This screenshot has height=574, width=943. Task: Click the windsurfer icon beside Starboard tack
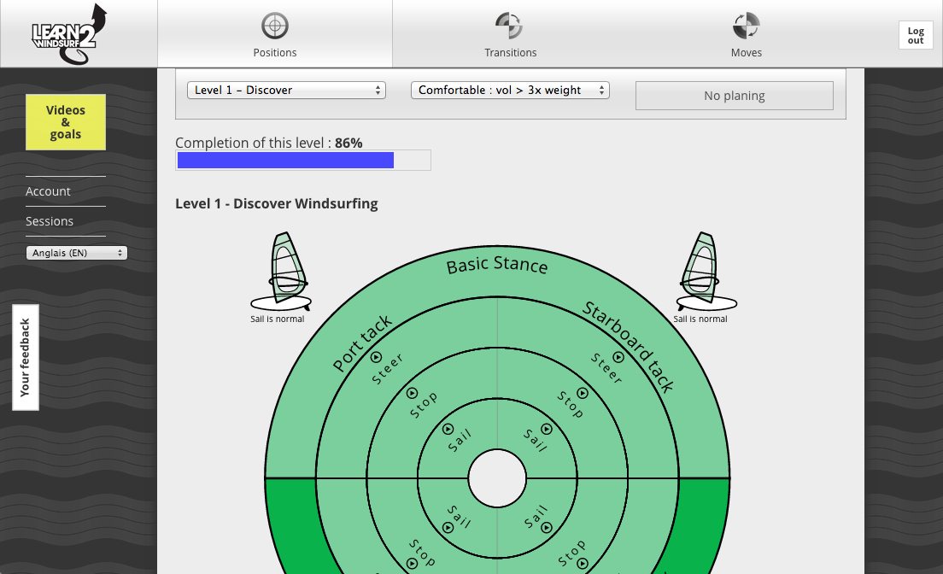(x=706, y=272)
